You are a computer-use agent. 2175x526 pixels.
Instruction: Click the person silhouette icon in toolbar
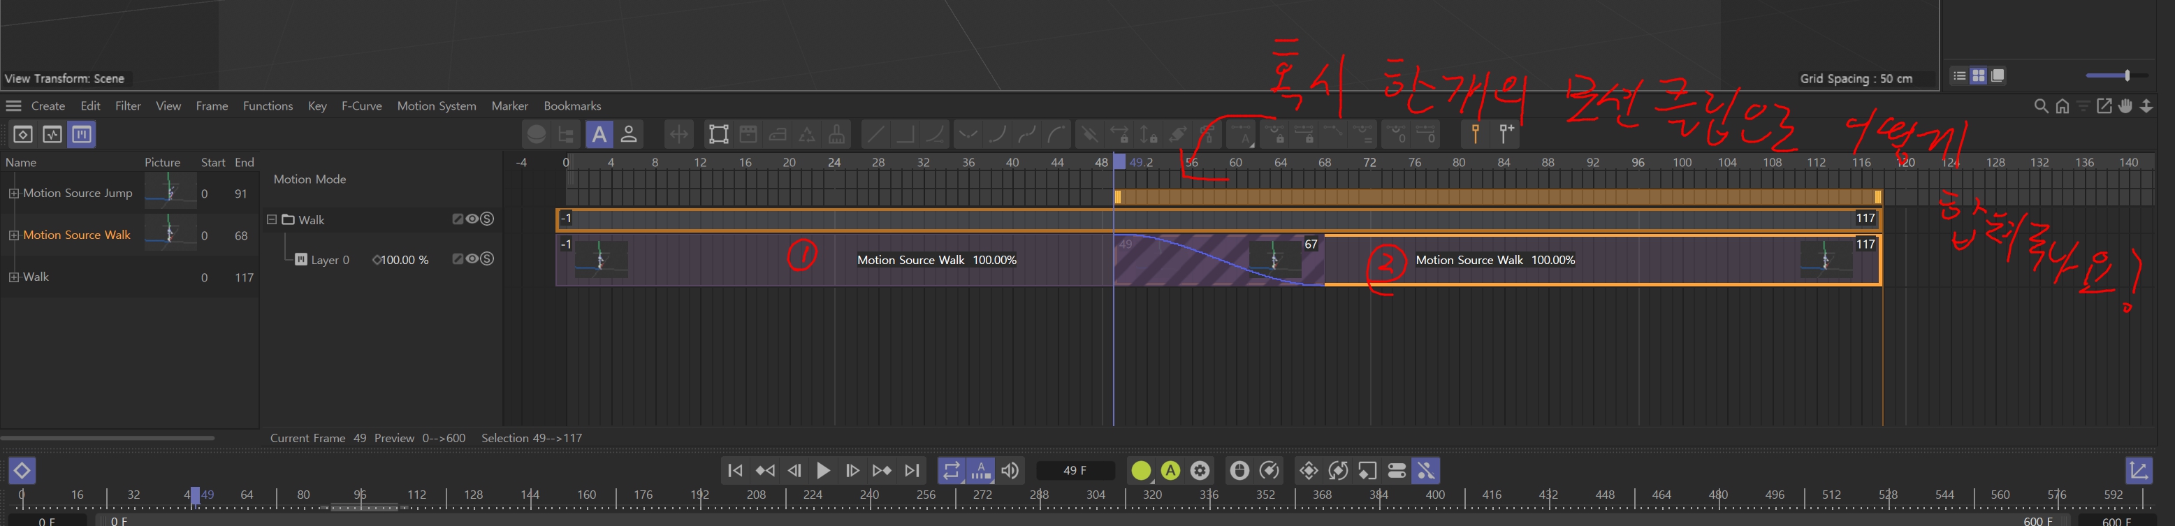(629, 134)
